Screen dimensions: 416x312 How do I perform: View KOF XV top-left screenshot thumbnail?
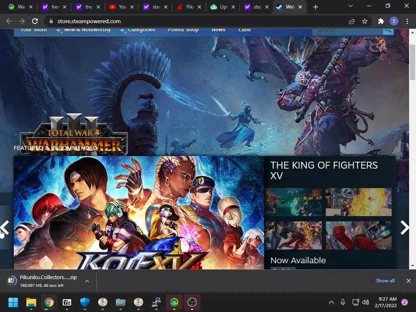point(293,202)
